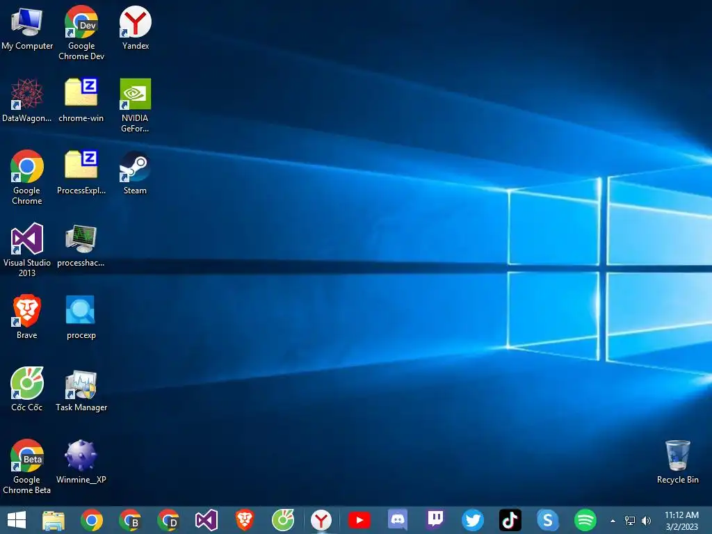This screenshot has width=712, height=534.
Task: Open Discord from the taskbar
Action: [397, 519]
